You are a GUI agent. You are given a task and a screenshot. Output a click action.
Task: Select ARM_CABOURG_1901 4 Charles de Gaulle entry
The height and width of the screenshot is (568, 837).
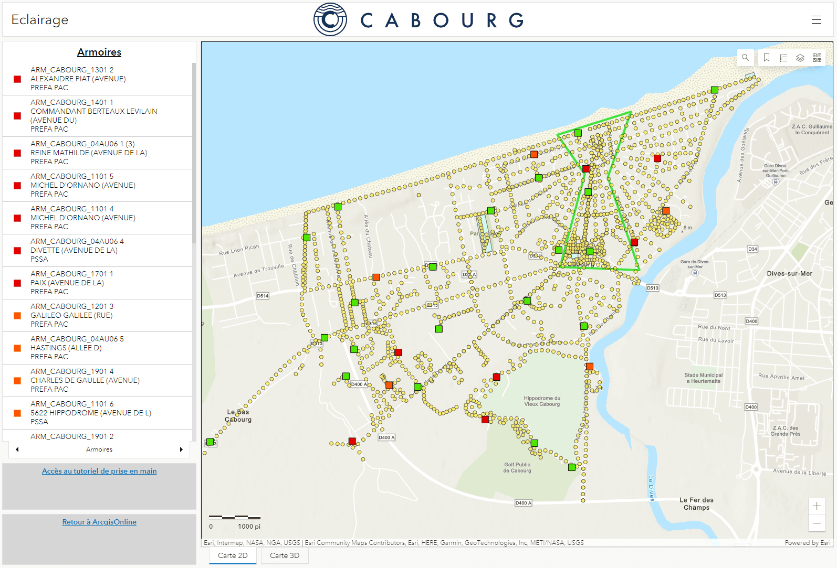click(98, 381)
